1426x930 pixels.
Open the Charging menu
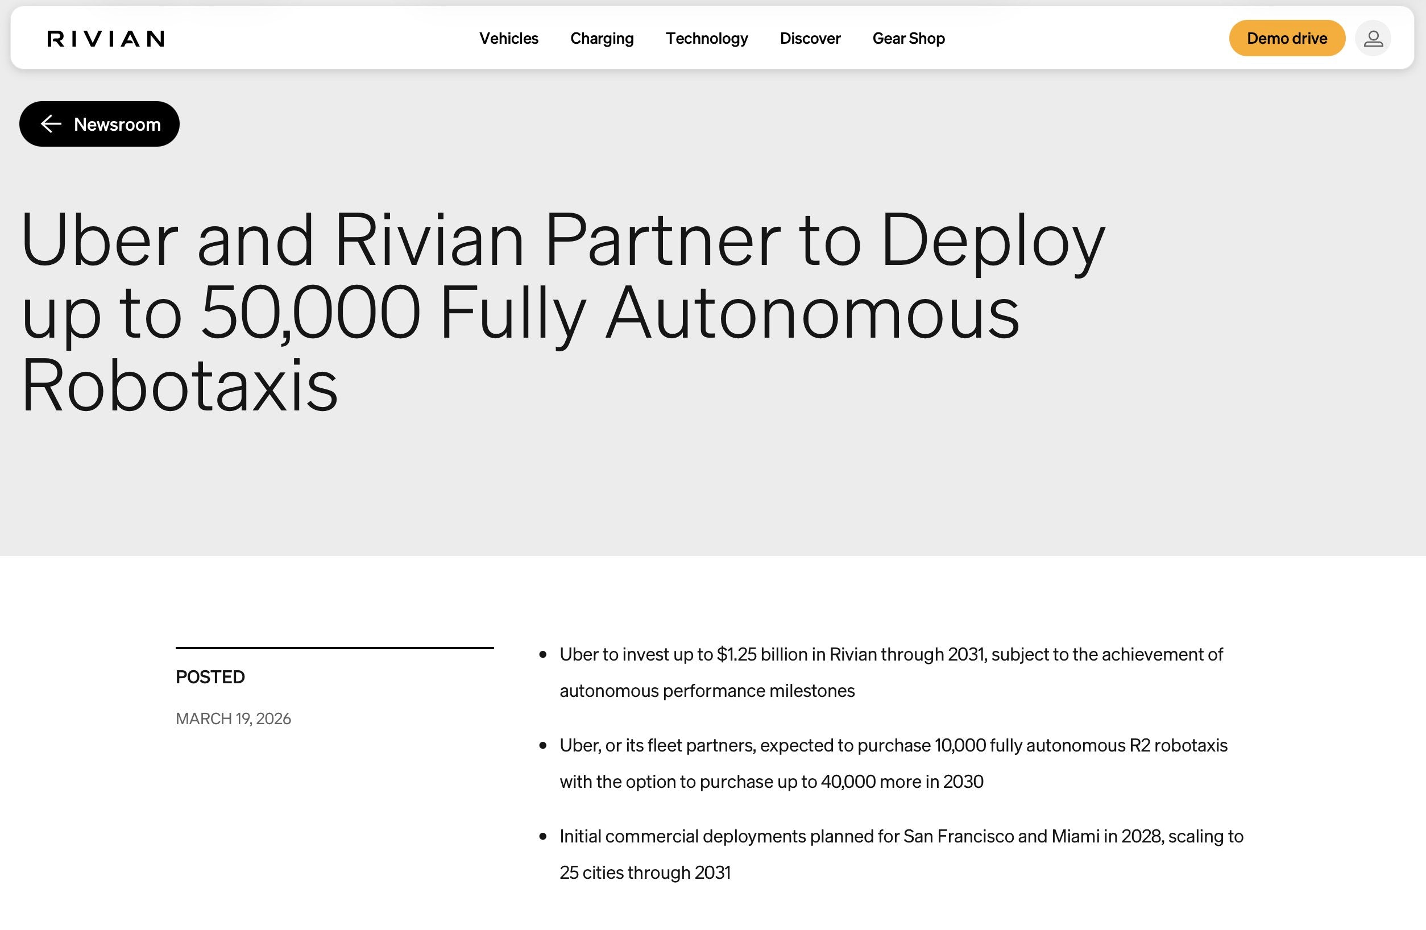point(602,38)
